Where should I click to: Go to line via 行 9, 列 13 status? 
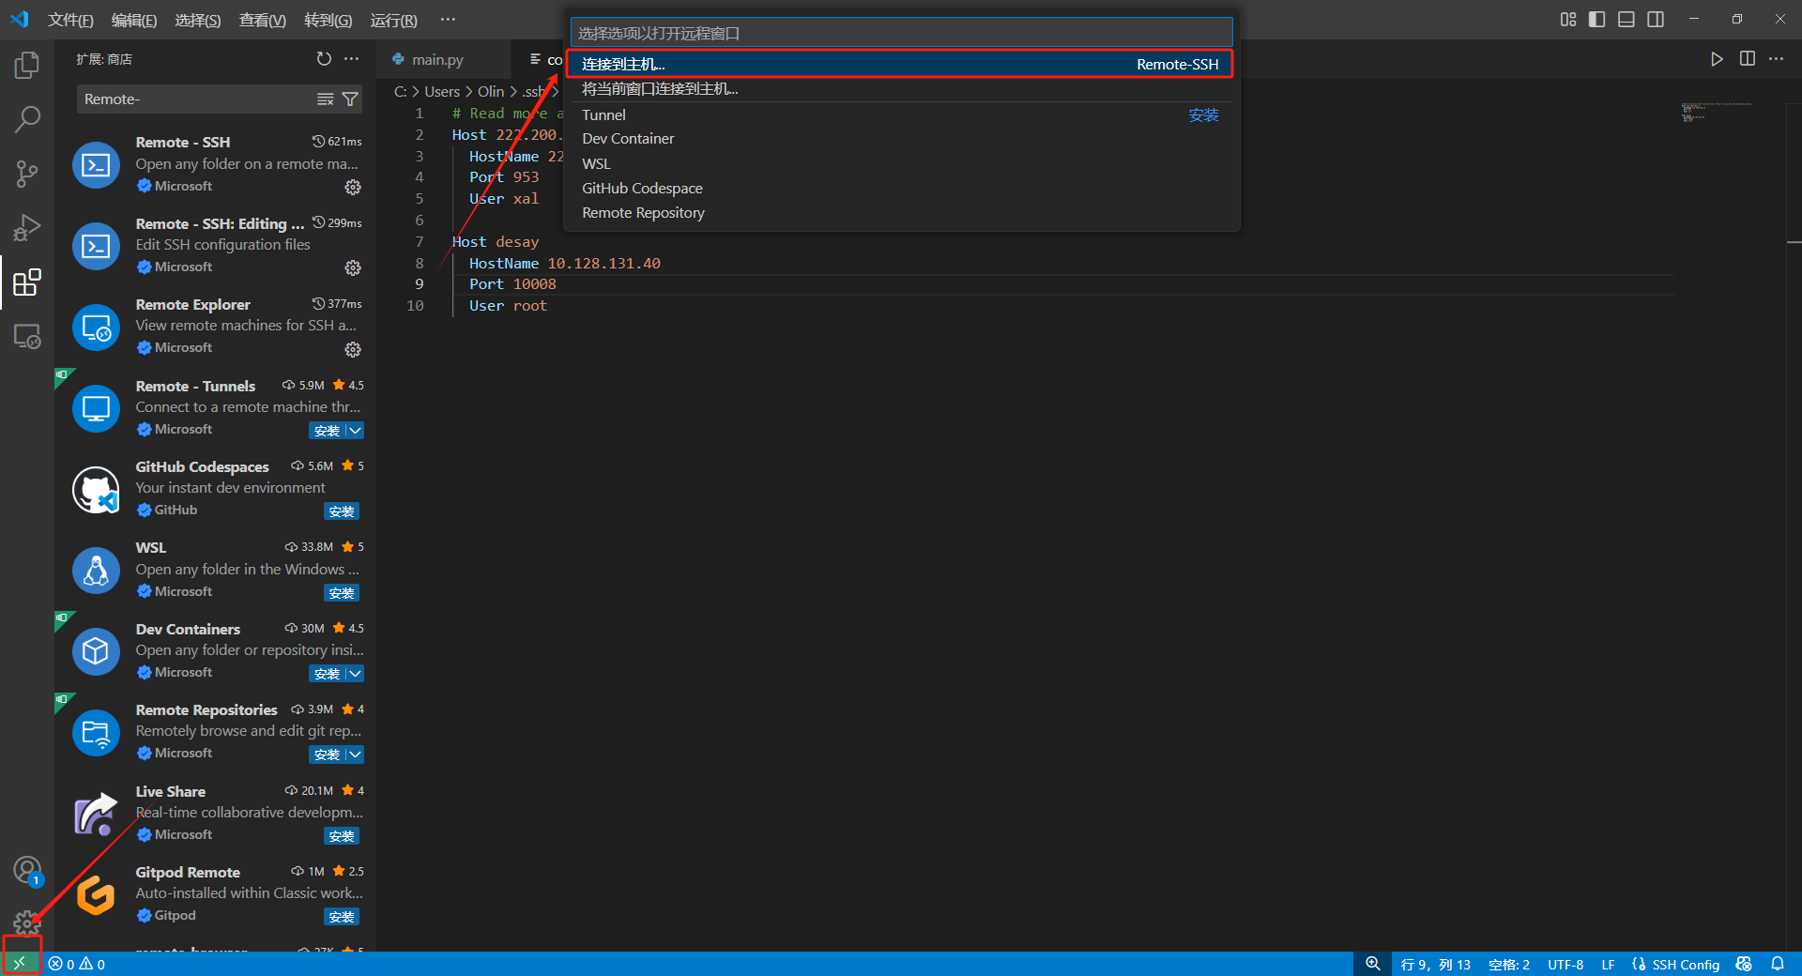click(x=1435, y=964)
